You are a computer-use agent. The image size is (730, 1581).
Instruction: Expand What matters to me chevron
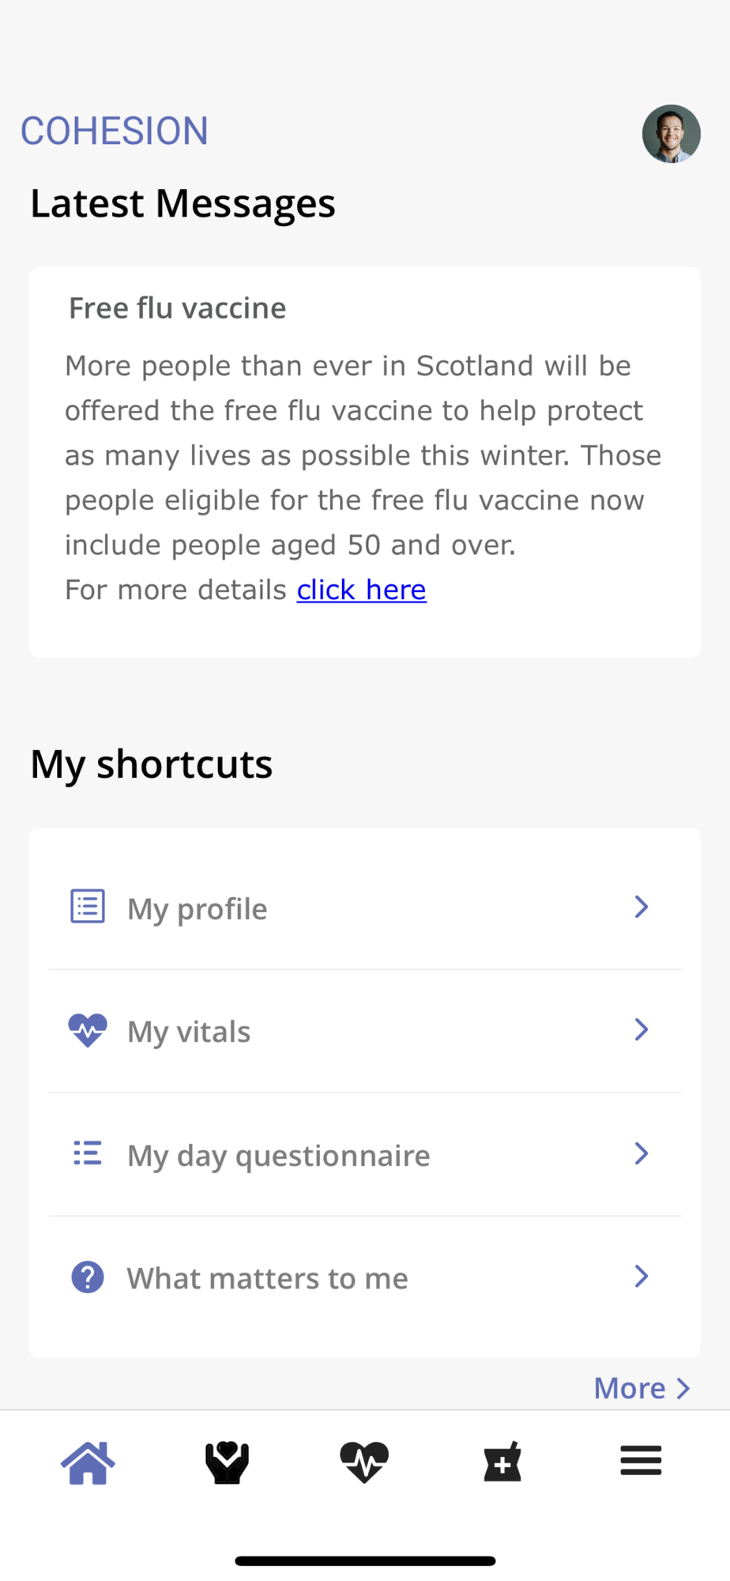tap(642, 1276)
